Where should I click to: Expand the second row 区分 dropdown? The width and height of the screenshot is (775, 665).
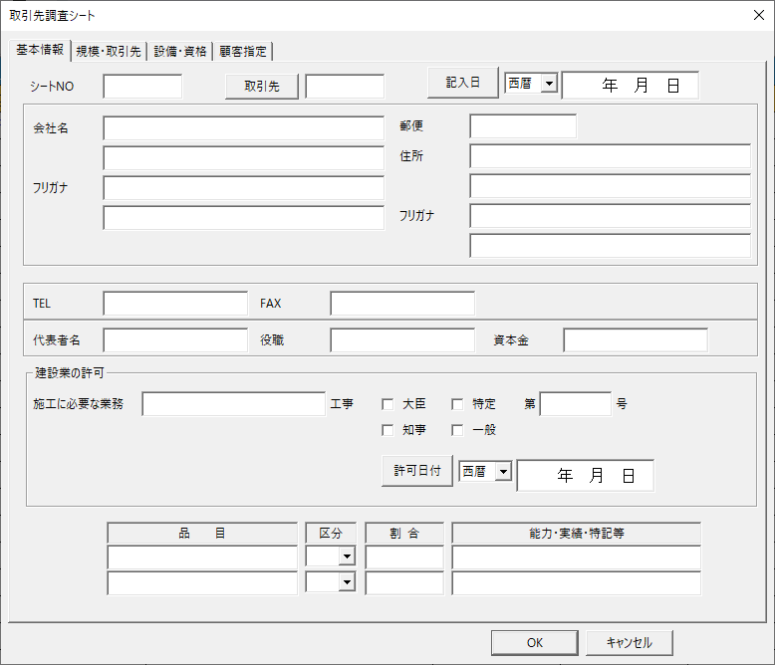(347, 582)
